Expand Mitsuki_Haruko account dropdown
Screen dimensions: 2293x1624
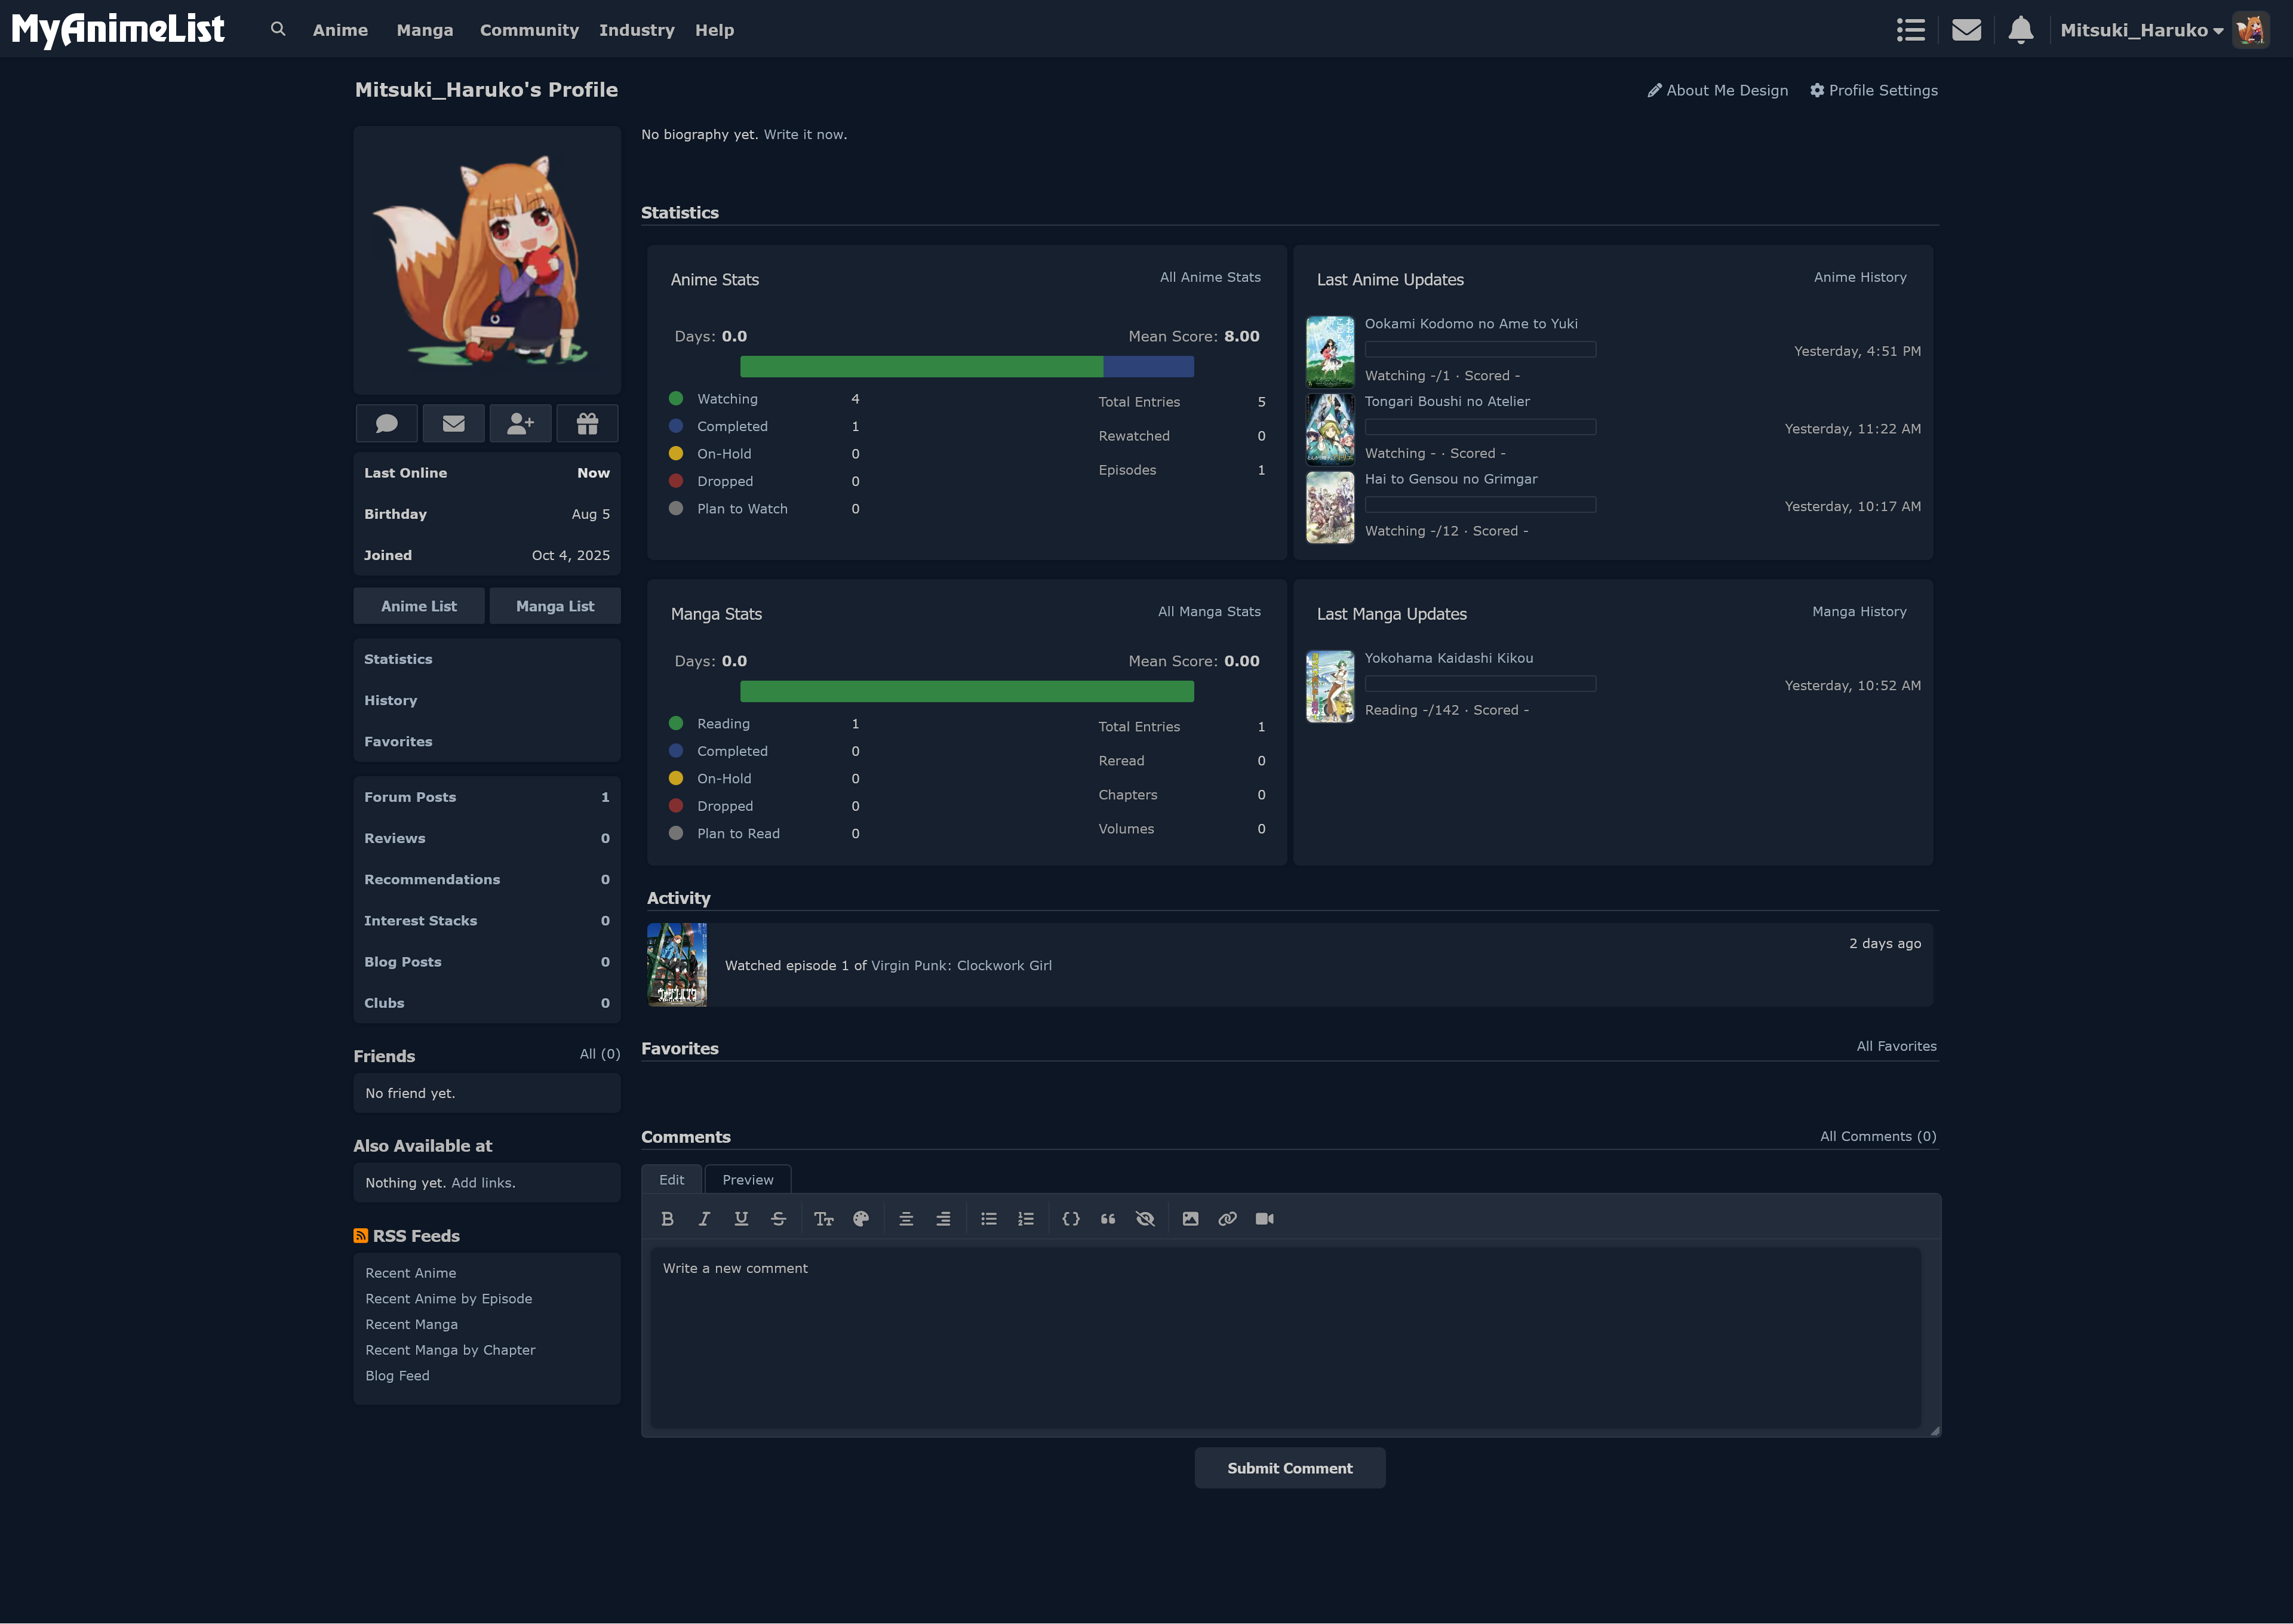(2142, 30)
